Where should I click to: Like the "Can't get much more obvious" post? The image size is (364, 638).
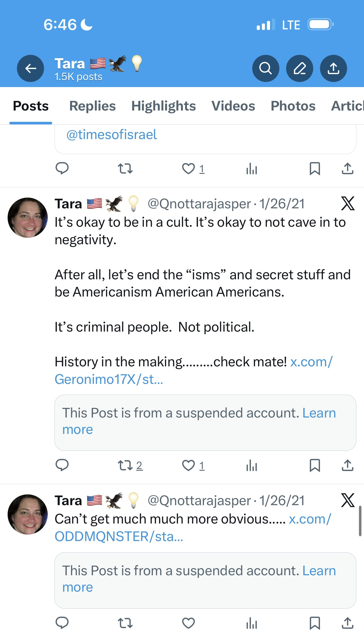[188, 623]
